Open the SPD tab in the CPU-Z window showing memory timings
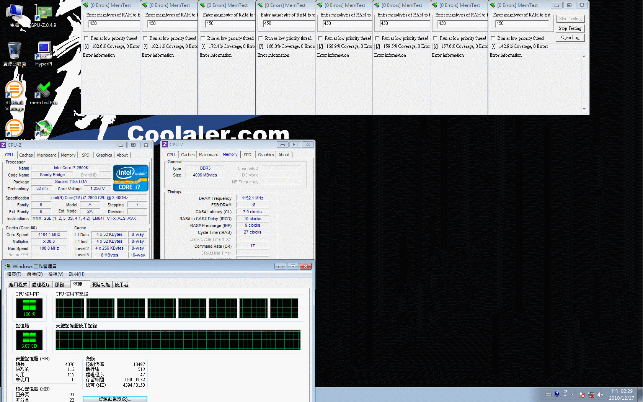This screenshot has width=643, height=402. pos(248,155)
